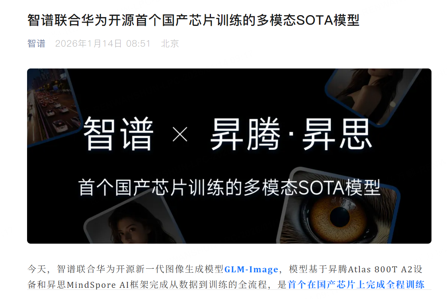The height and width of the screenshot is (299, 447).
Task: Click SOTA in the article headline
Action: coord(315,20)
